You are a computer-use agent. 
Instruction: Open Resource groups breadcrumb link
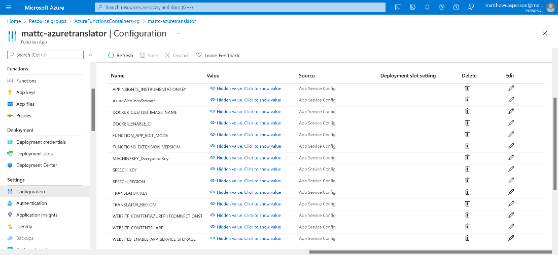pos(48,21)
